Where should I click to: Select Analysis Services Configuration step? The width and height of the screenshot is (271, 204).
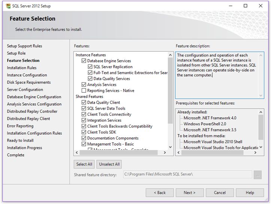[34, 104]
